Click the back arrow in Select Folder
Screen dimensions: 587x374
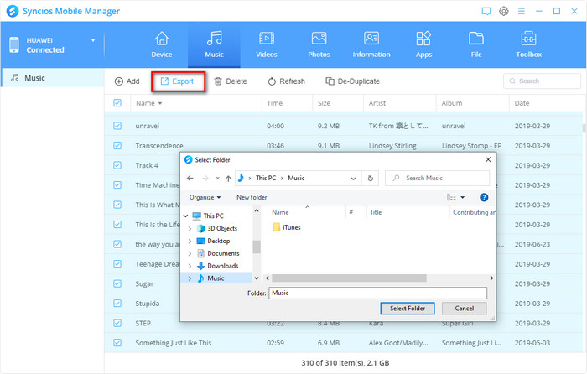point(190,179)
